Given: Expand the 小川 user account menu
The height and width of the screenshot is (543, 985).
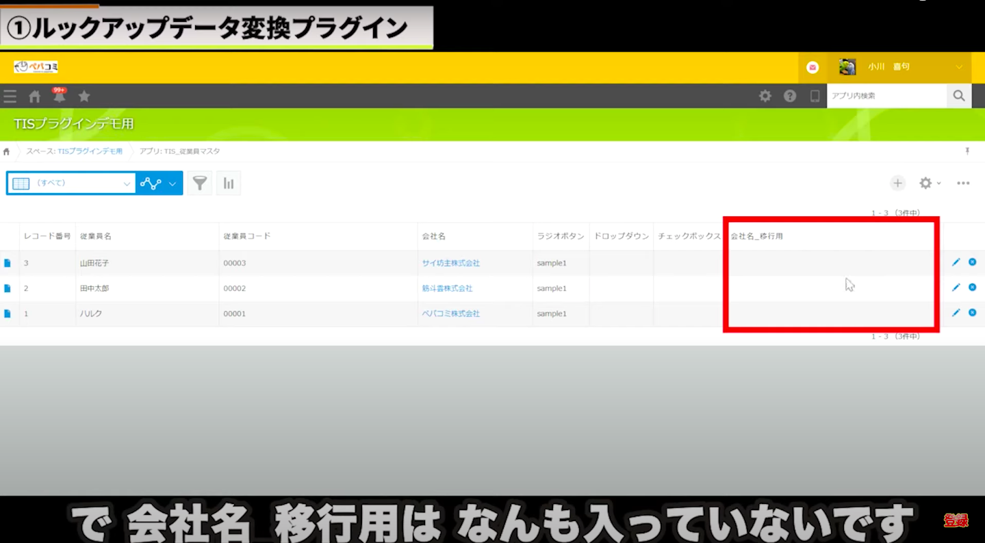Looking at the screenshot, I should (x=958, y=67).
